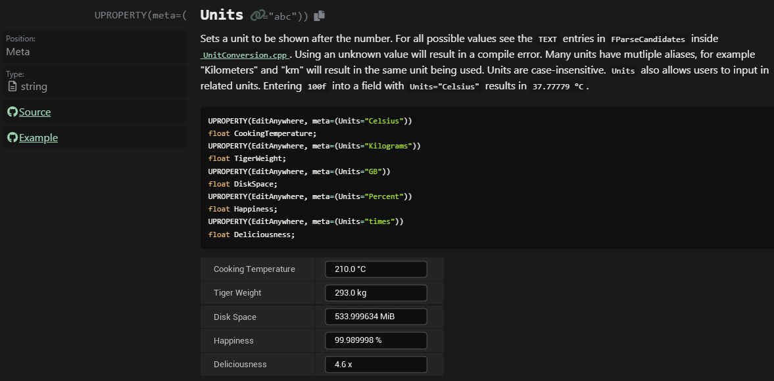Click the Happiness row label
This screenshot has height=381, width=774.
(233, 340)
